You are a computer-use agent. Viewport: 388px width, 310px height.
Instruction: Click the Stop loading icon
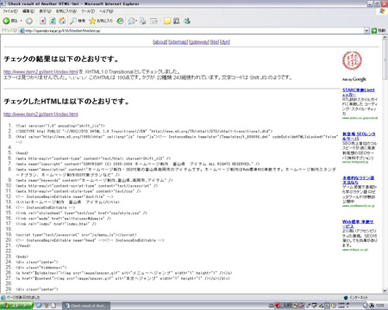click(43, 21)
